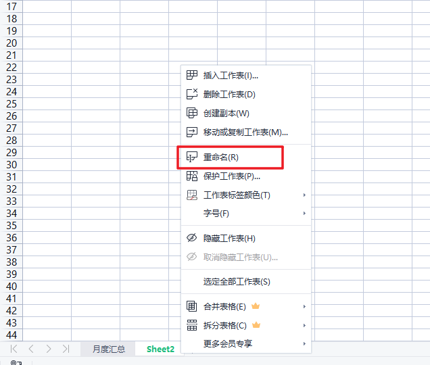Click the crown badge beside 拆分表格
This screenshot has height=365, width=430.
coord(256,325)
